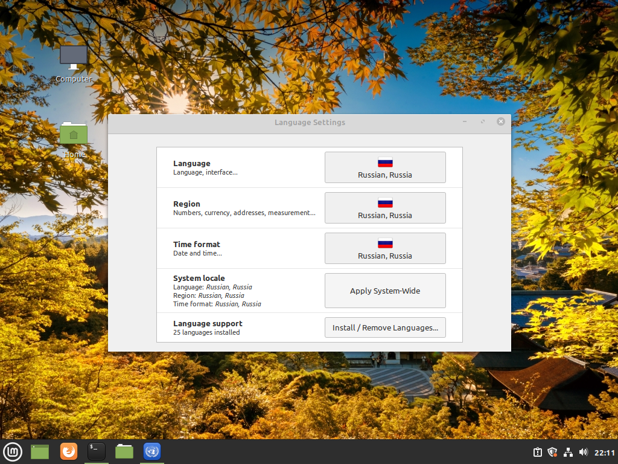
Task: Open the Time format Russian, Russia button
Action: 385,248
